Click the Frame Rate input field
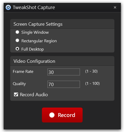124x132 pixels. (x=64, y=72)
